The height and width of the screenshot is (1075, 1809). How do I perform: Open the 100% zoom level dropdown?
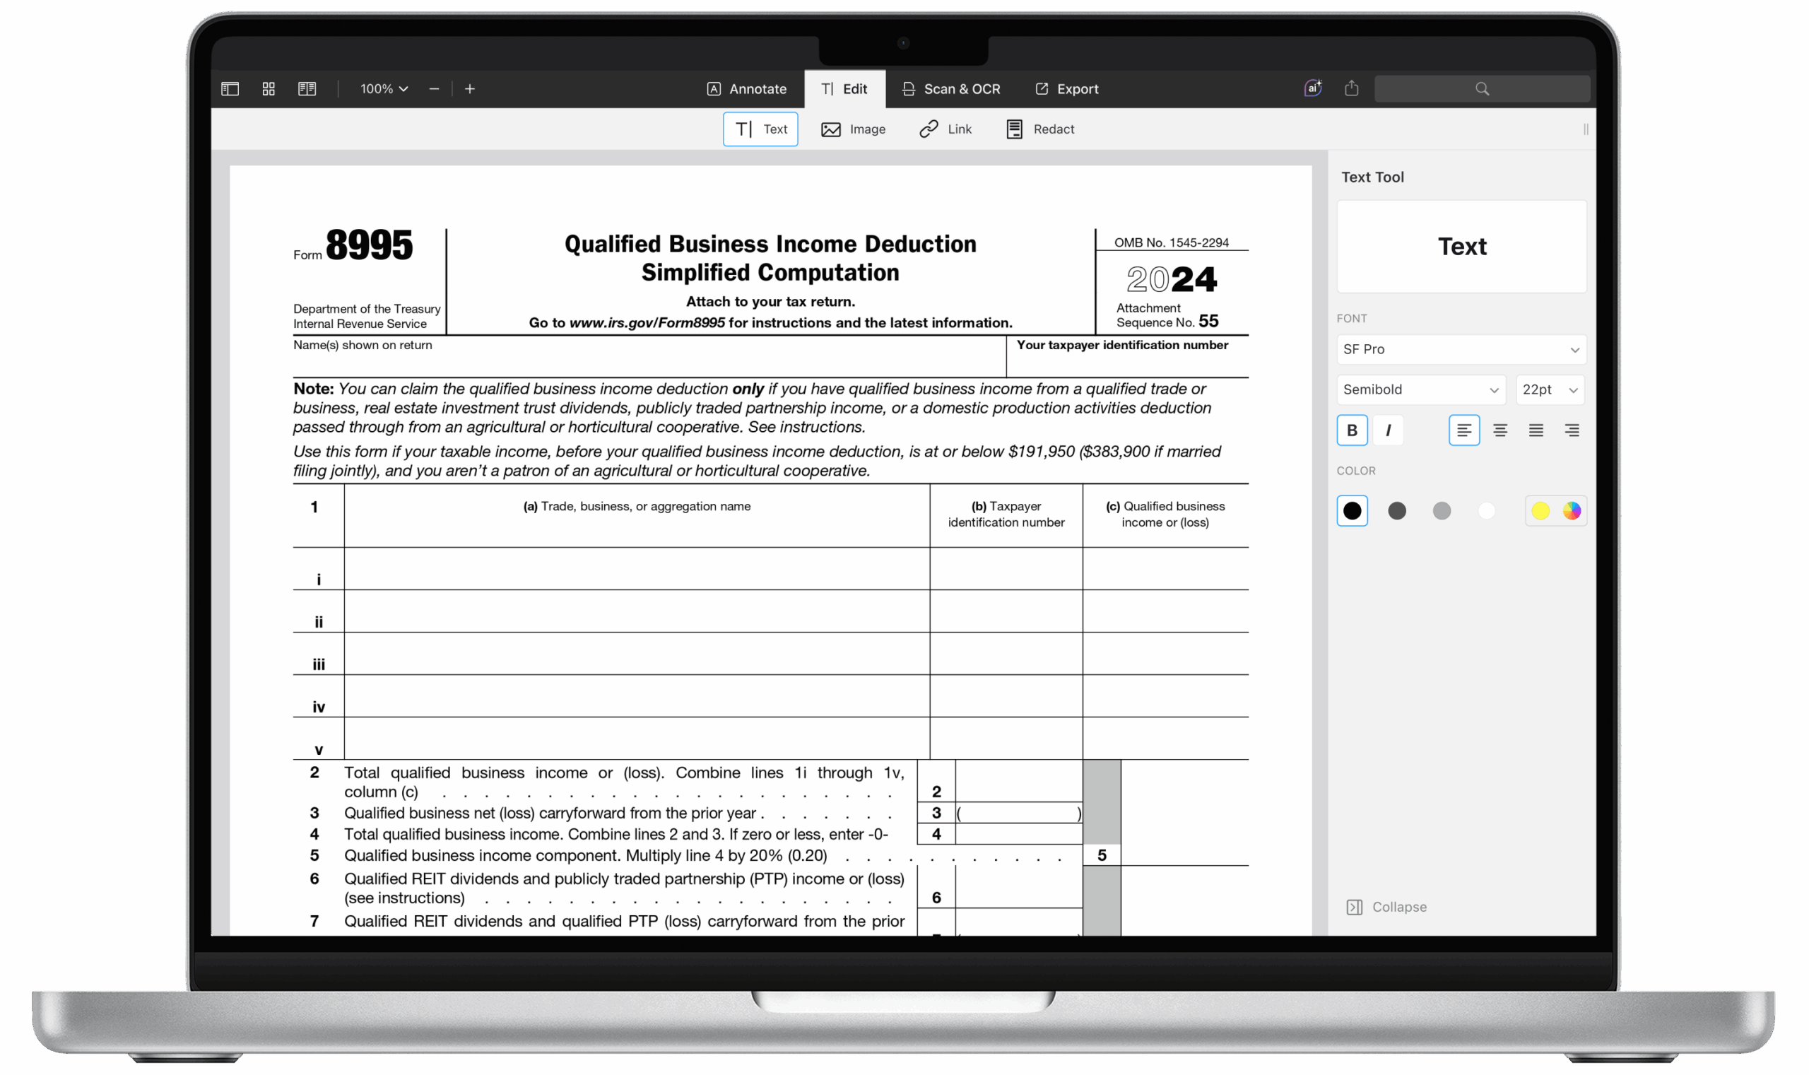(x=383, y=88)
